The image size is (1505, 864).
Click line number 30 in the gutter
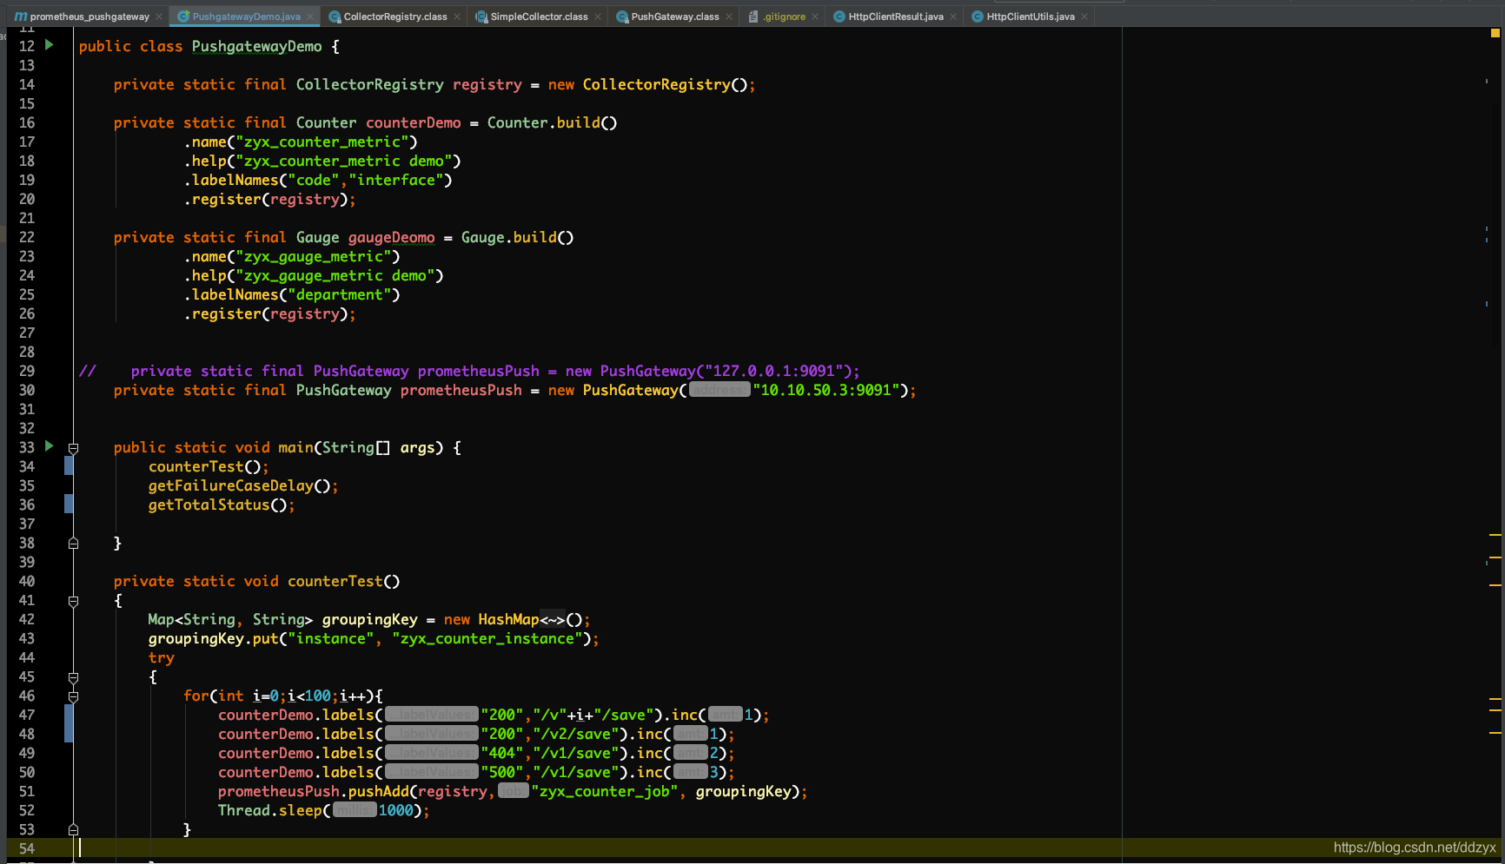point(27,391)
